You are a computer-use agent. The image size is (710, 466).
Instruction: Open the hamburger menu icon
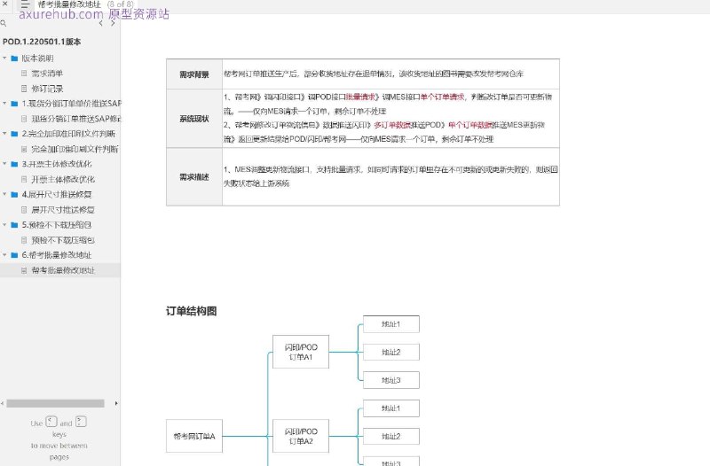pyautogui.click(x=25, y=4)
